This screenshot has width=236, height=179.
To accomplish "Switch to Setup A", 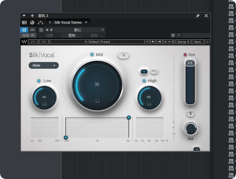I will click(x=183, y=42).
